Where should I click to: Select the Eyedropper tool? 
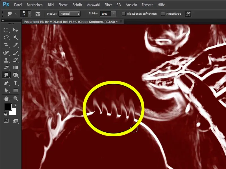pyautogui.click(x=16, y=45)
